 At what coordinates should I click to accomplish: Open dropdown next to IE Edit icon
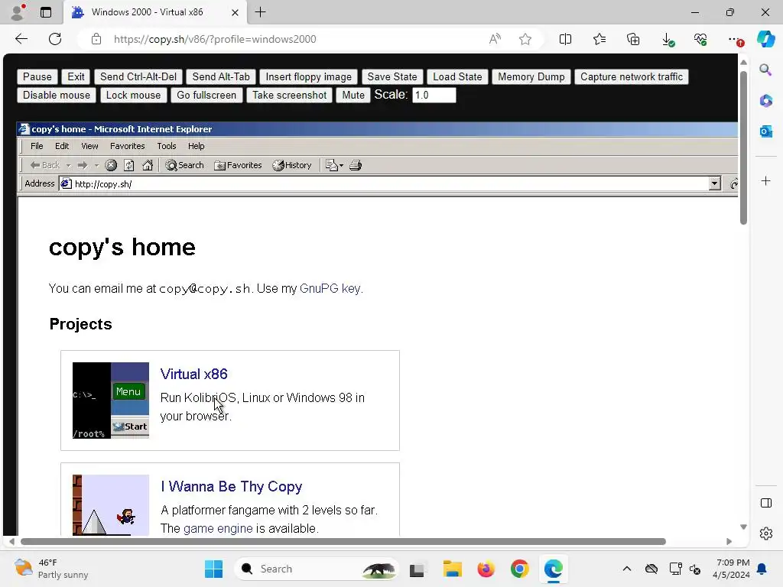(342, 166)
